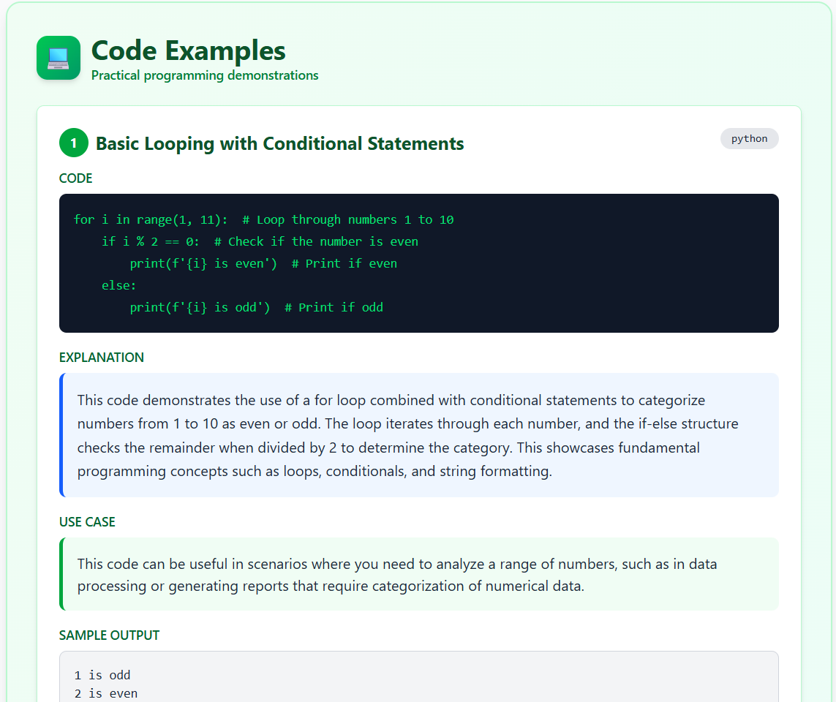836x702 pixels.
Task: Open the Code Examples title heading
Action: click(x=188, y=51)
